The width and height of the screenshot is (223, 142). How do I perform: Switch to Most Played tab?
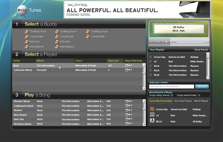(201, 101)
